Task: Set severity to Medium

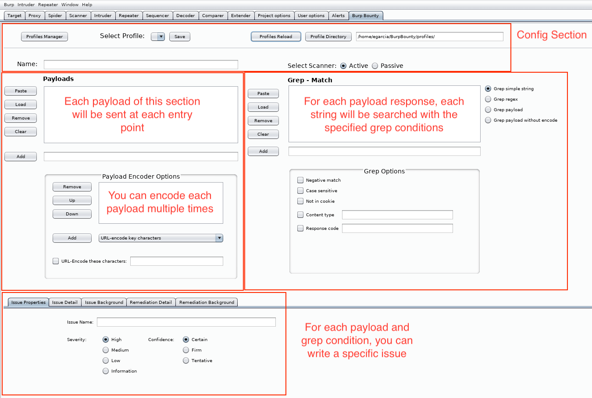Action: tap(106, 350)
